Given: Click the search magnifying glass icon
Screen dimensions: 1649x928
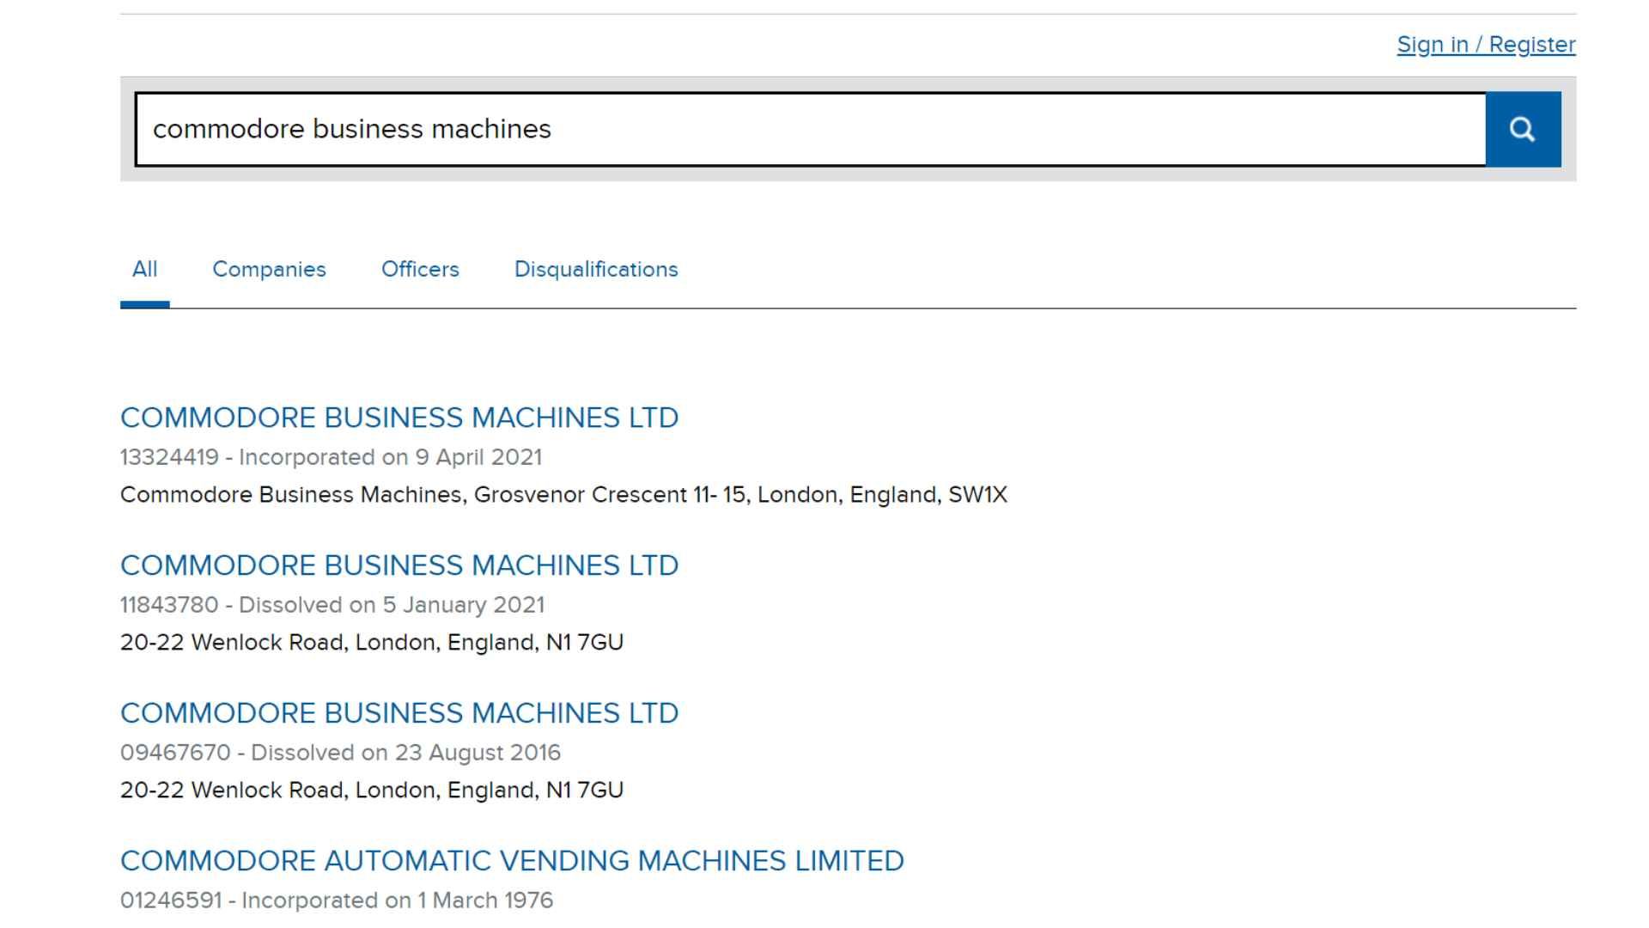Looking at the screenshot, I should click(x=1524, y=129).
